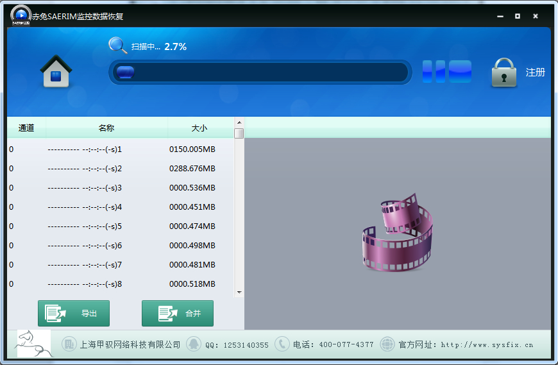Click the size value 0150.005MB

192,149
